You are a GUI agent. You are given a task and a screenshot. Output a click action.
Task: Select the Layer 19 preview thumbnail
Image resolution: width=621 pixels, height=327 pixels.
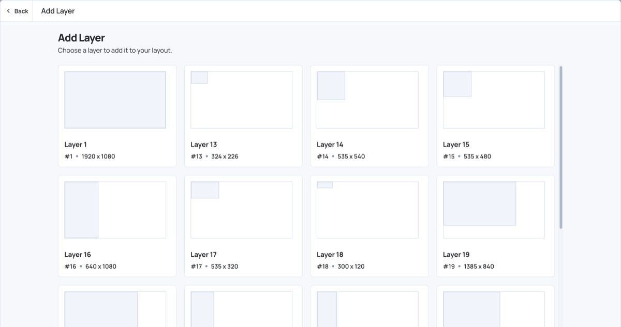494,210
